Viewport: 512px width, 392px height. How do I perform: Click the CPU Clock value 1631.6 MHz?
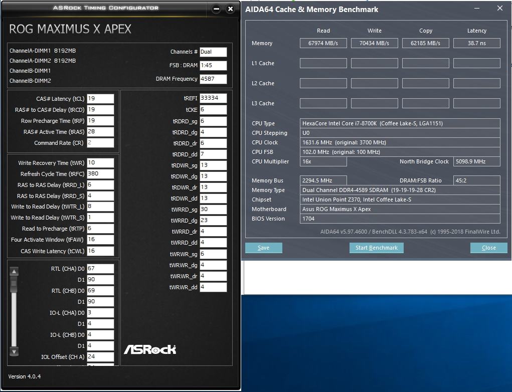400,142
